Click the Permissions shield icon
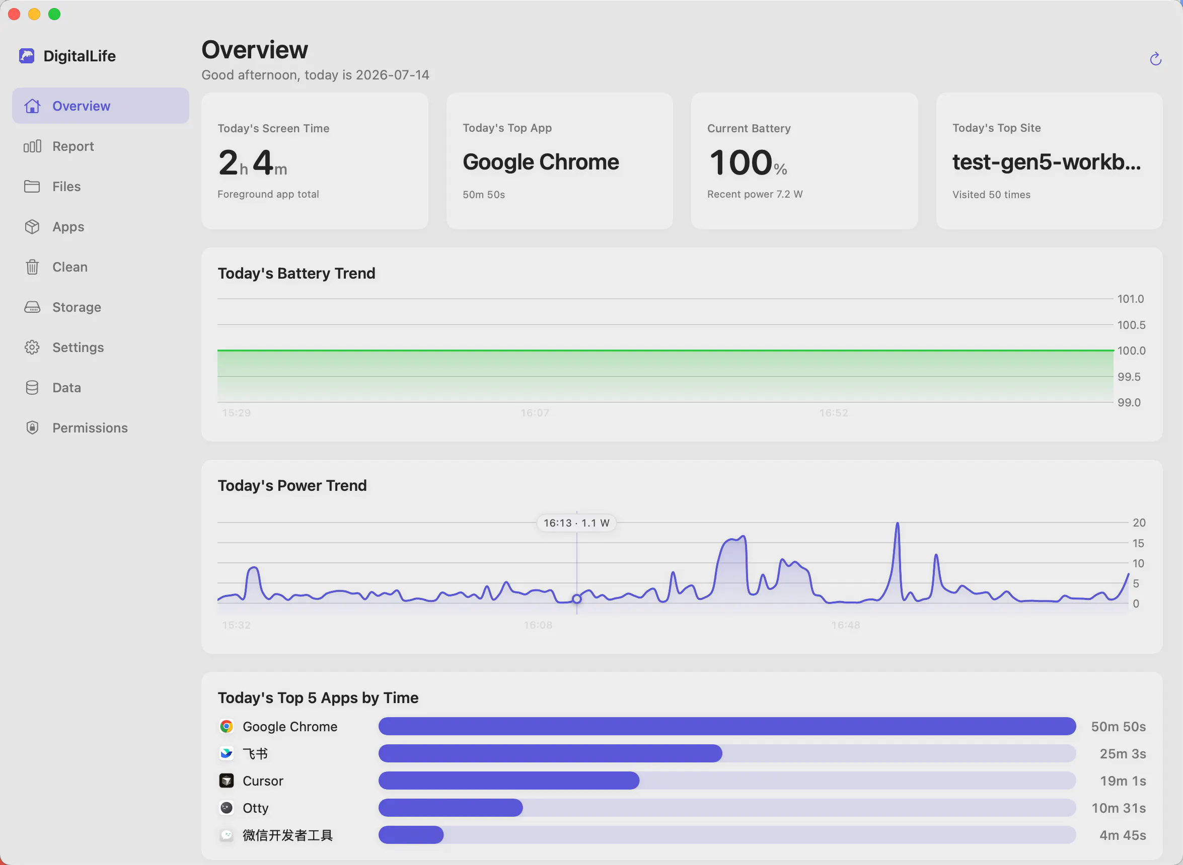The height and width of the screenshot is (865, 1183). (x=32, y=428)
